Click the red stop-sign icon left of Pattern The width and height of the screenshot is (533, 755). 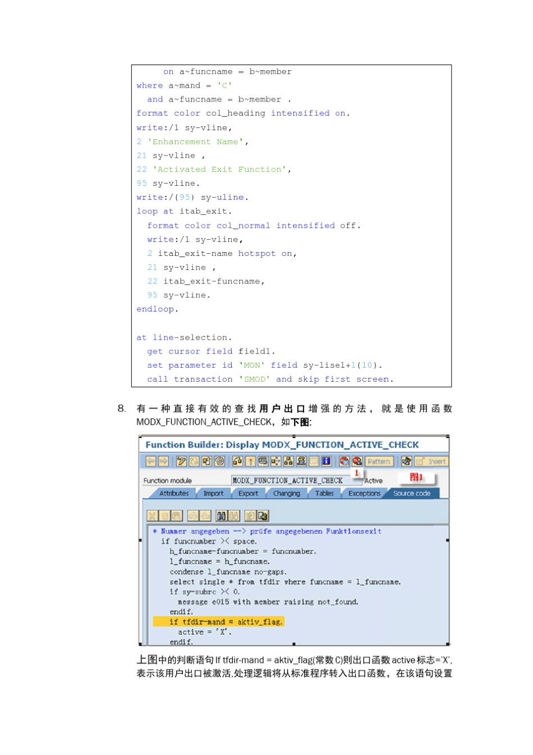(357, 461)
